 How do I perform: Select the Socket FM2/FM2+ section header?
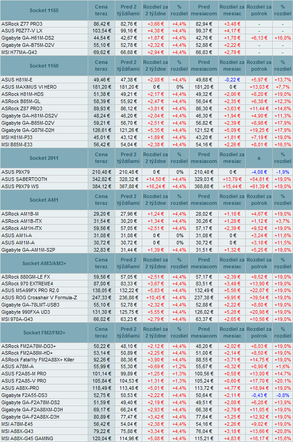coord(44,333)
